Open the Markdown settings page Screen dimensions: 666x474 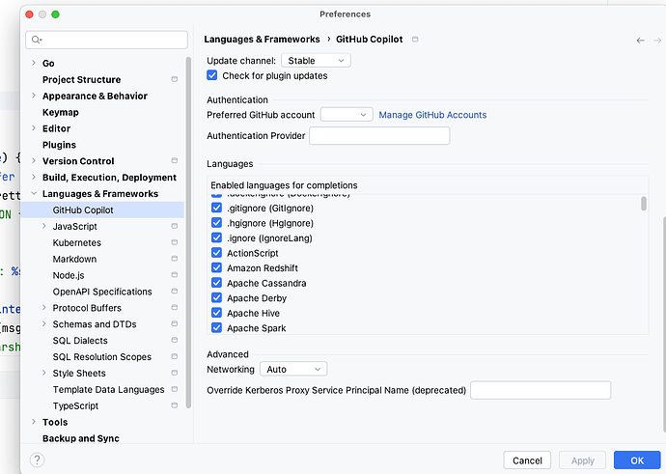(74, 259)
